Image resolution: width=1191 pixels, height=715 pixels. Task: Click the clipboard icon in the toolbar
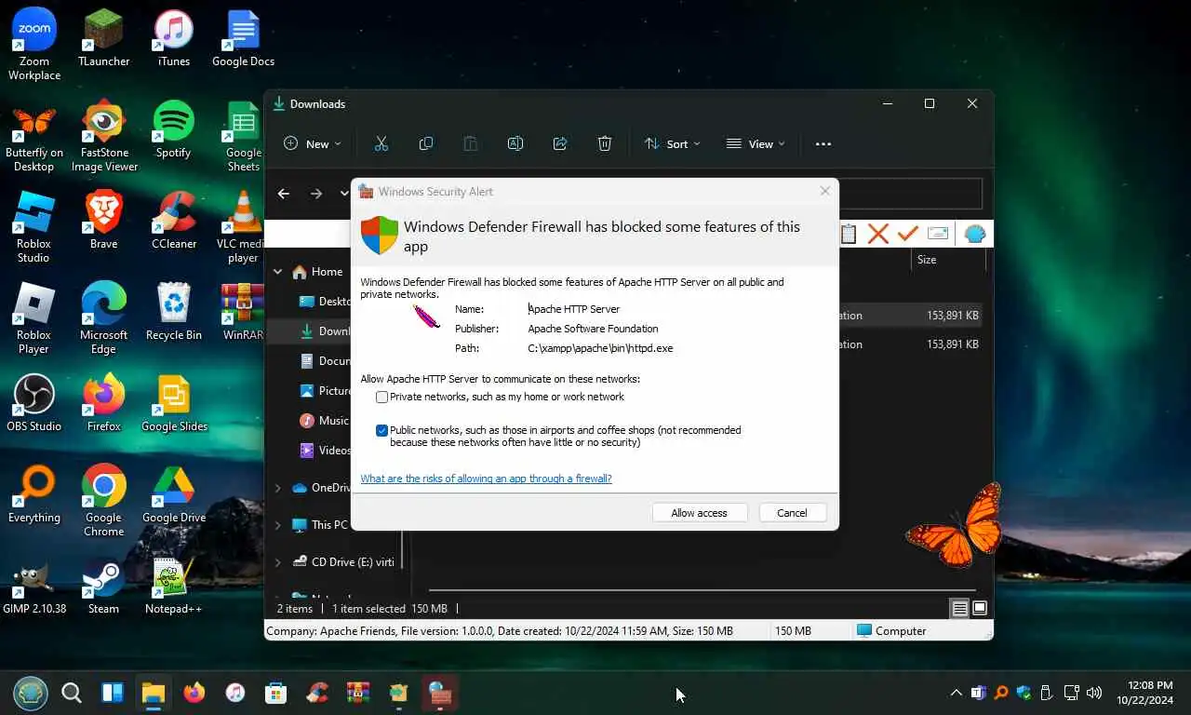[x=849, y=234]
